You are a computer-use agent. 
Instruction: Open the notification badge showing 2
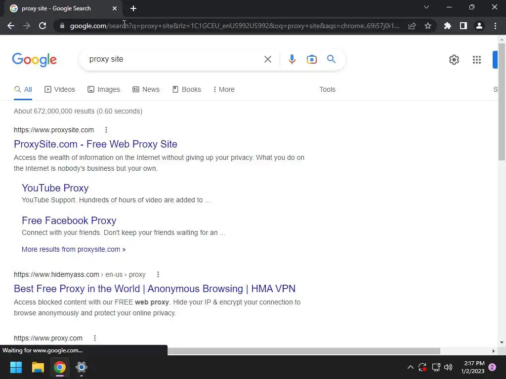click(492, 367)
